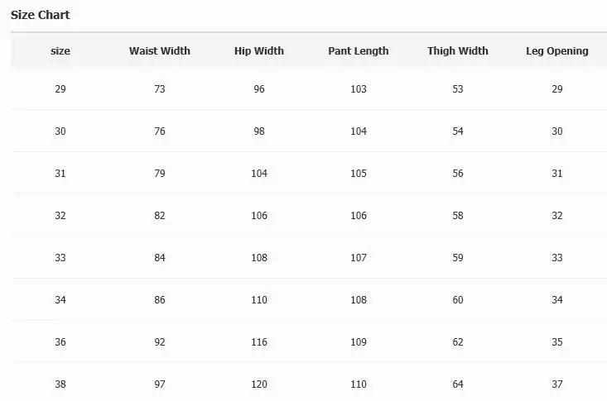
Task: Select waist width value 92
Action: tap(160, 342)
